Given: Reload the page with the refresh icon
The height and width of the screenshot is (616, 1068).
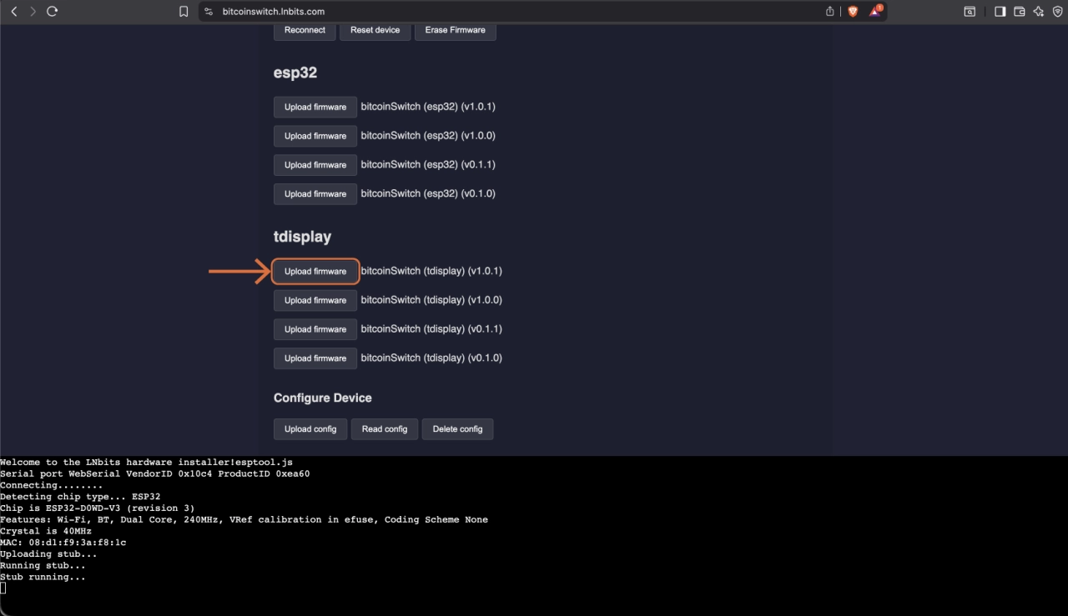Looking at the screenshot, I should click(52, 12).
